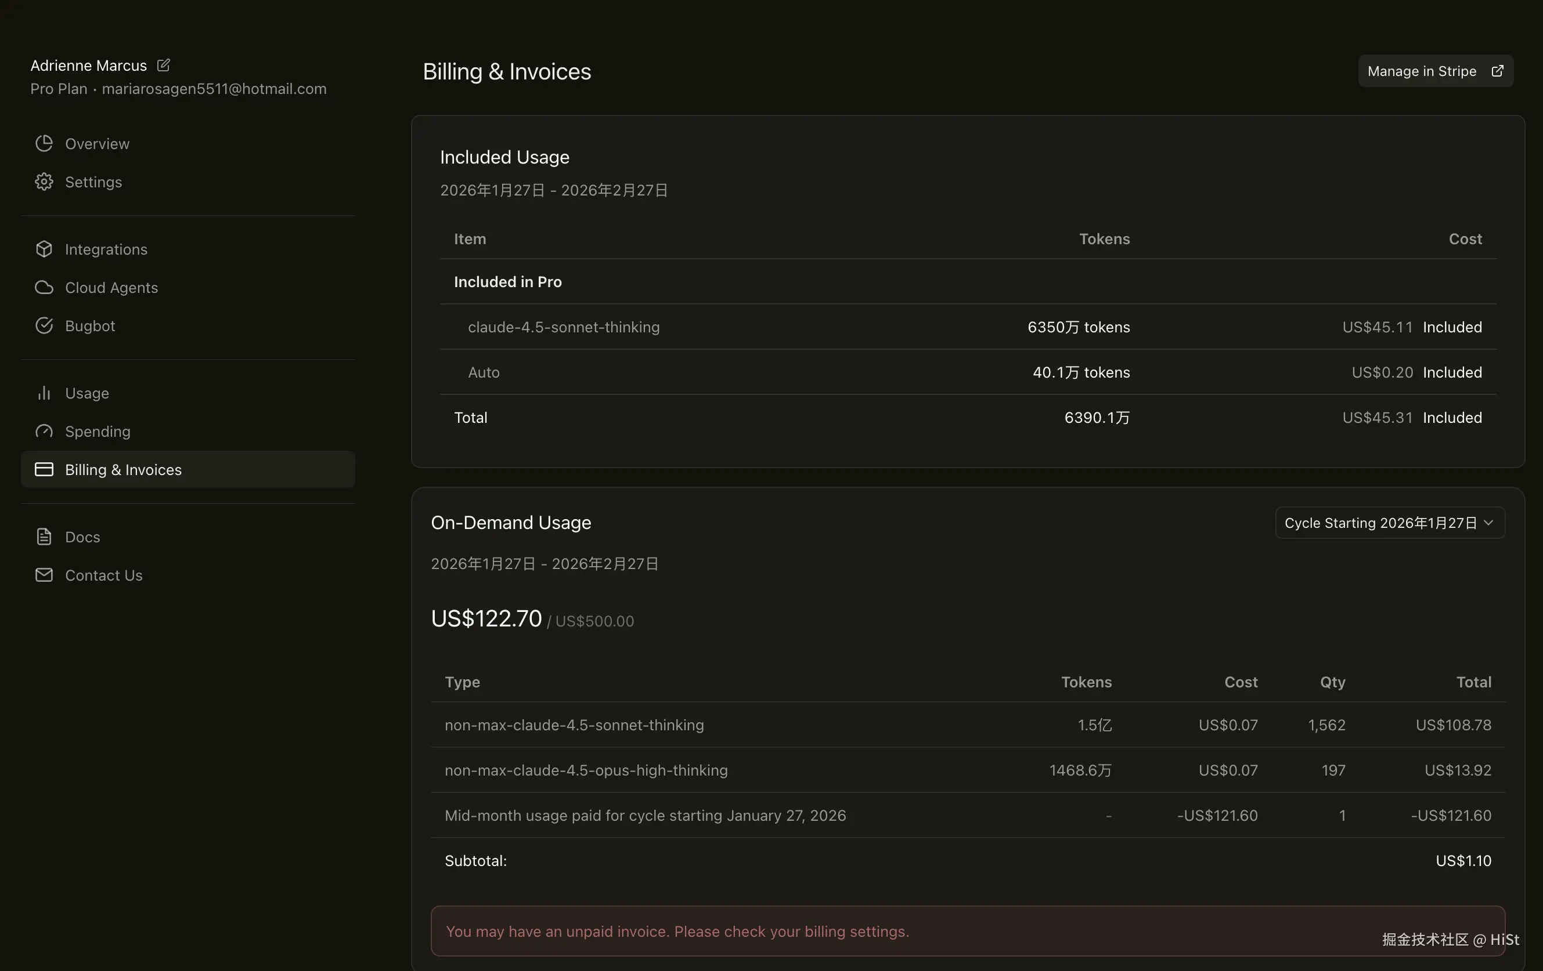The width and height of the screenshot is (1543, 971).
Task: Click the external link icon in Stripe button
Action: pyautogui.click(x=1497, y=71)
